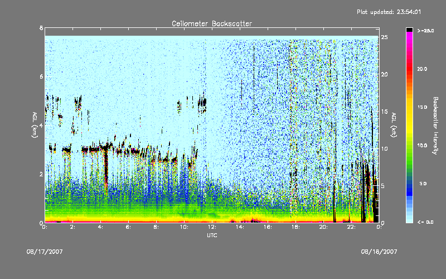Click the "2:" hour tick on UTC axis
Image resolution: width=446 pixels, height=279 pixels.
click(x=73, y=227)
